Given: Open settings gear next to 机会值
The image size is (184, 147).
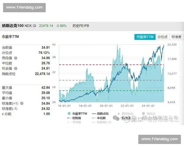Looking at the screenshot, I should [x=16, y=68].
